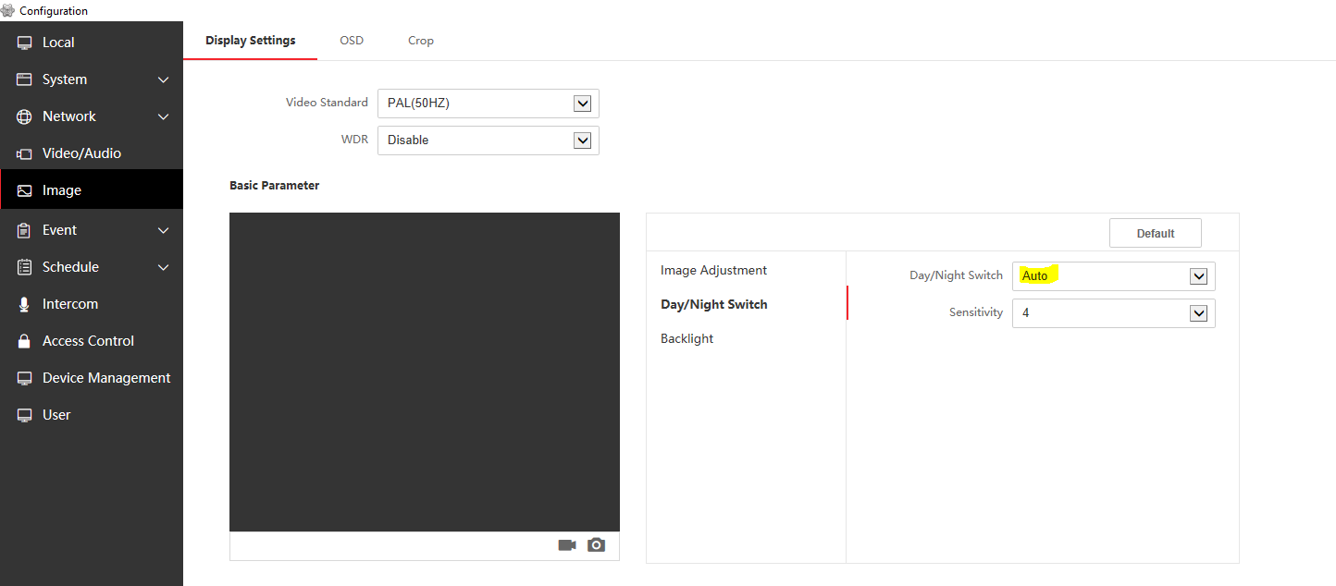Click the Access Control lock icon
The height and width of the screenshot is (586, 1336).
click(x=25, y=341)
